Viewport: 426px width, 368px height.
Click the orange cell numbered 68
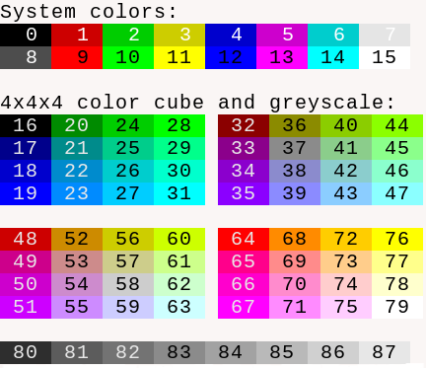295,239
